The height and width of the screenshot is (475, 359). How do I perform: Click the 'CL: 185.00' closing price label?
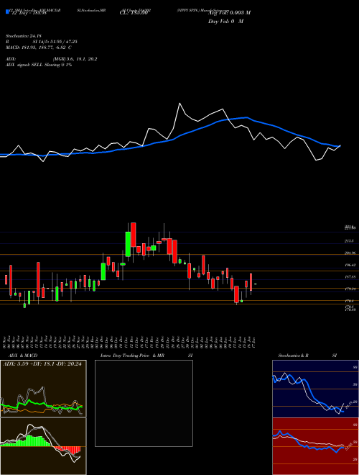133,13
